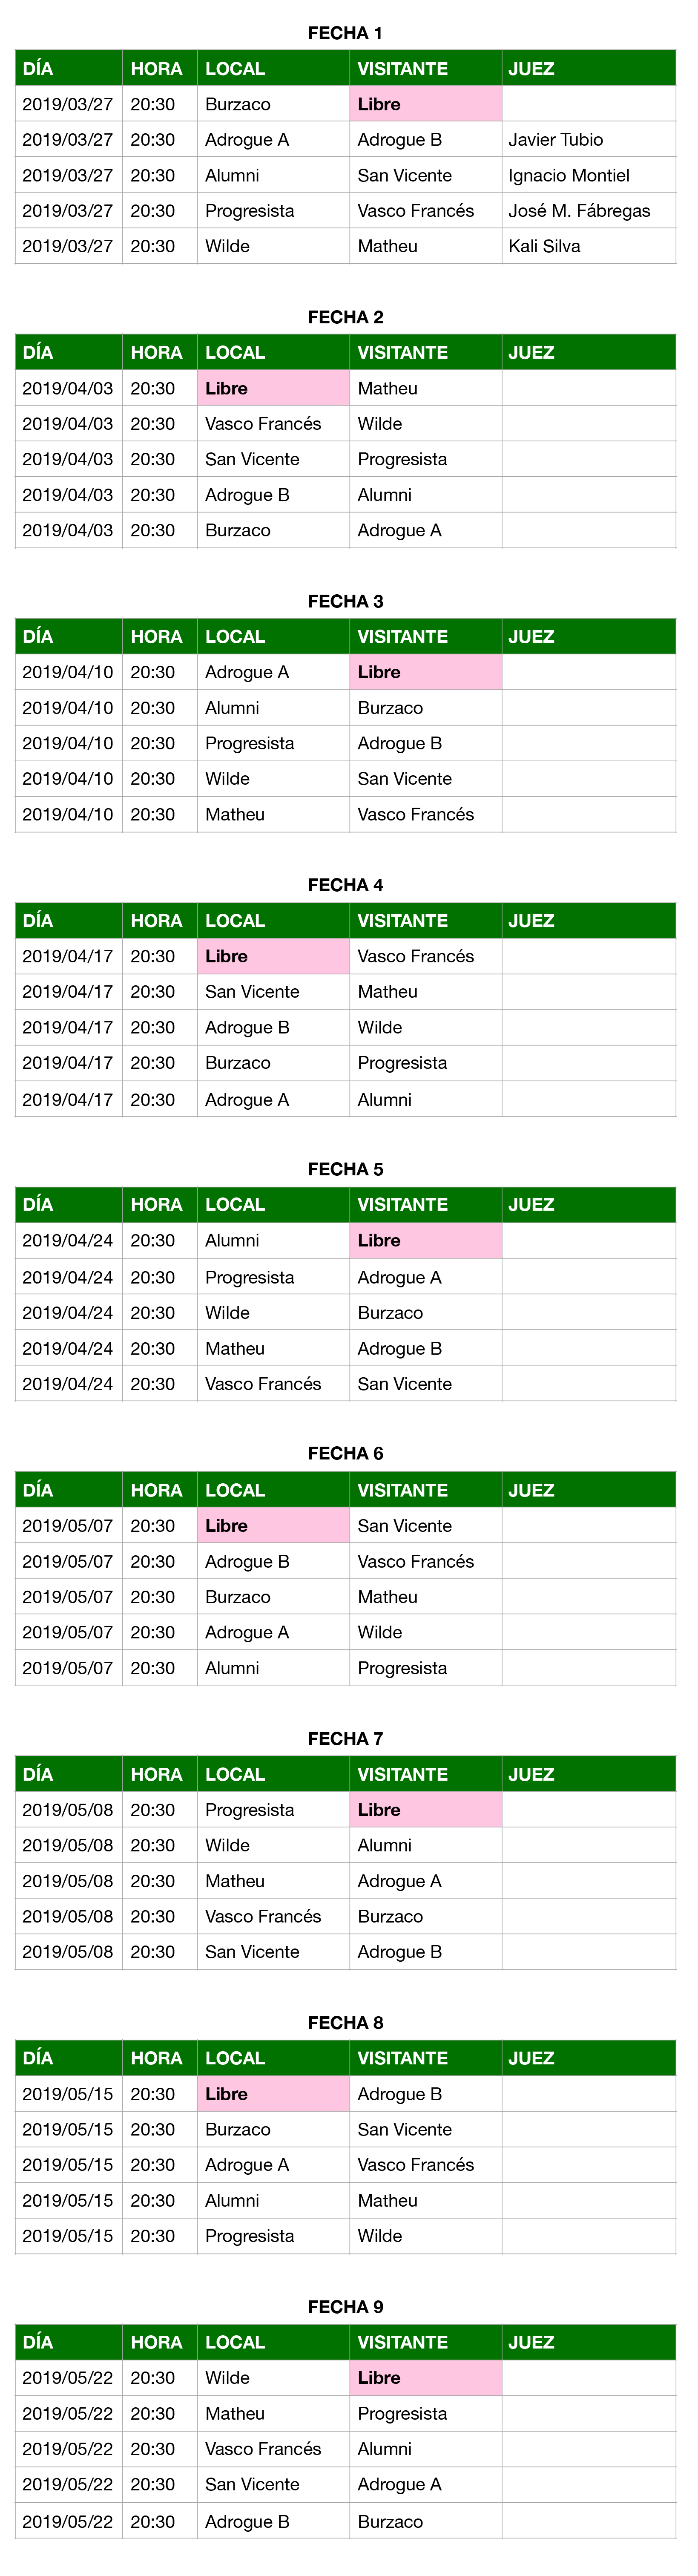Image resolution: width=698 pixels, height=2576 pixels.
Task: Click judge José M. Fábregas
Action: click(579, 211)
